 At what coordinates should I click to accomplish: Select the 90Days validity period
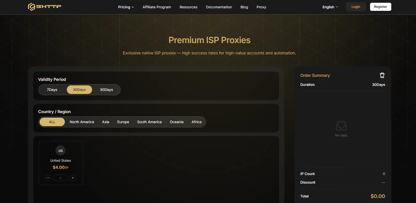pyautogui.click(x=107, y=90)
